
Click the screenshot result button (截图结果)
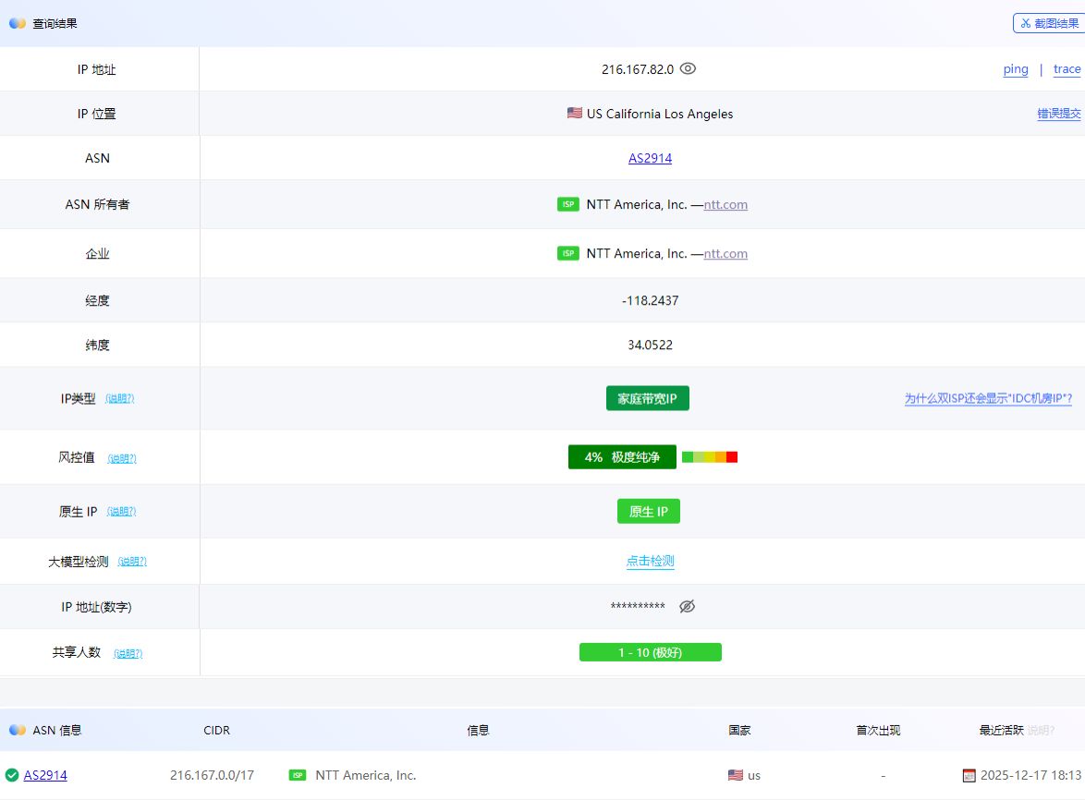(x=1048, y=23)
